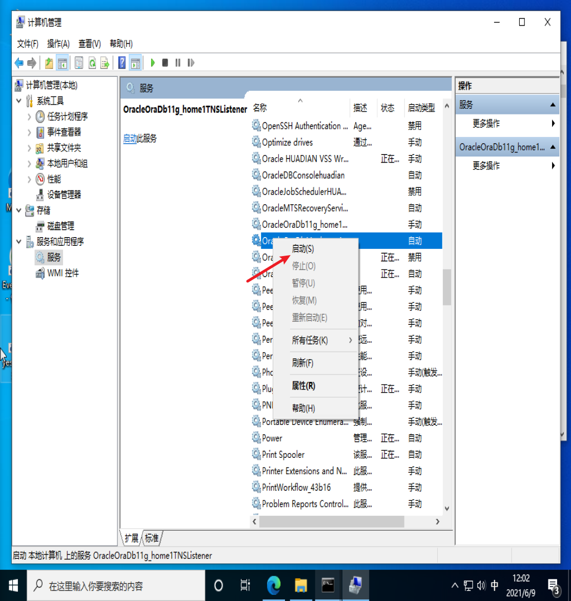571x601 pixels.
Task: Open Microsoft Edge from the taskbar
Action: tap(274, 585)
